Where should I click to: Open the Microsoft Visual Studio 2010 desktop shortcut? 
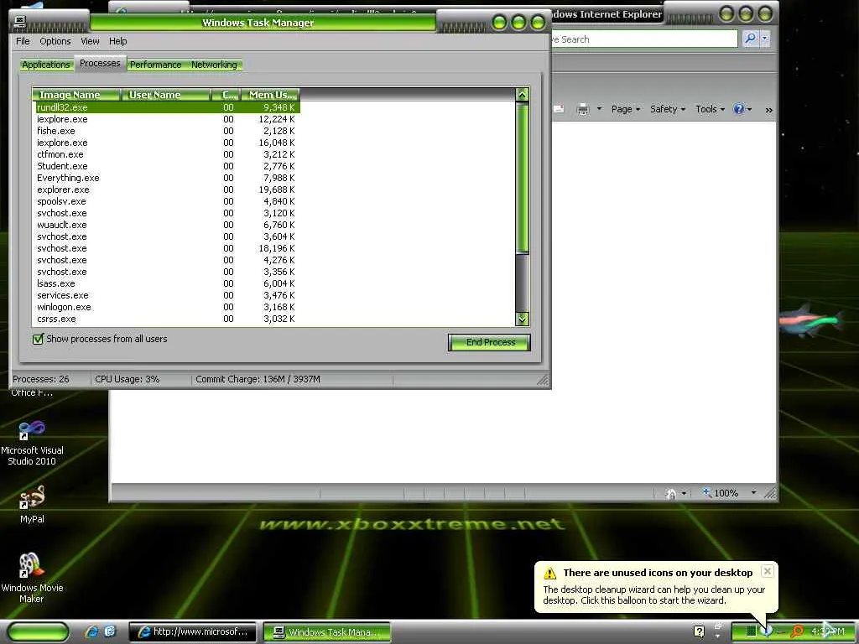coord(32,443)
